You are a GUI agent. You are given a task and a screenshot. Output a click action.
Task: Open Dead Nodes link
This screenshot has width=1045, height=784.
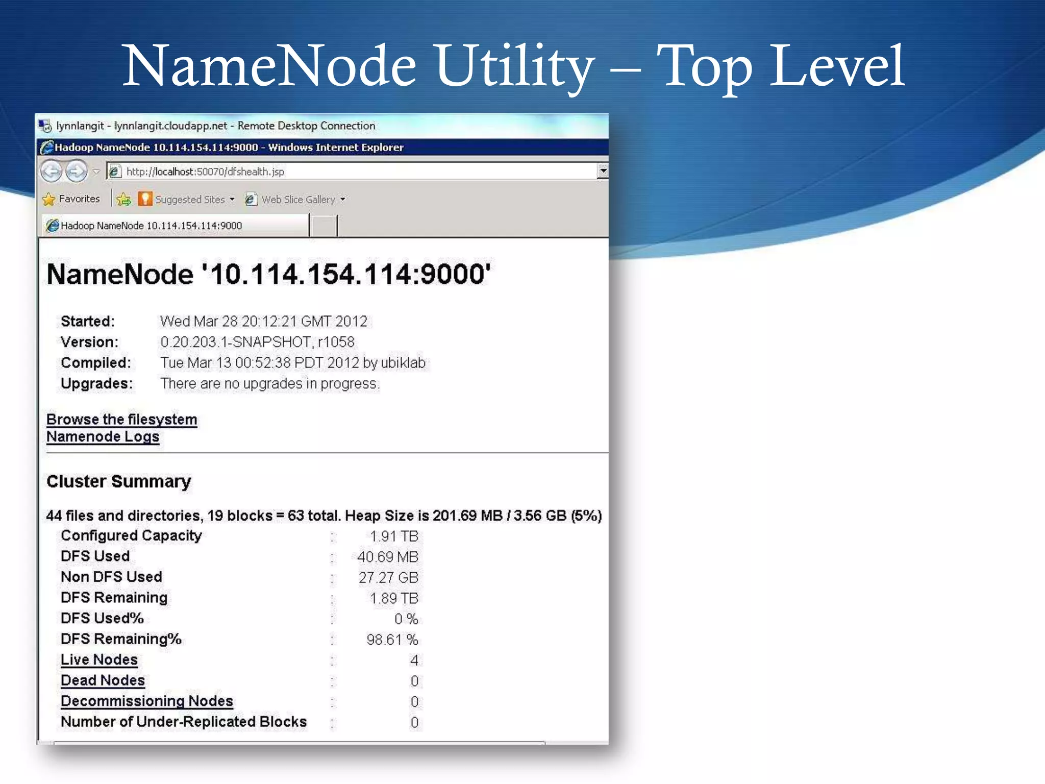point(103,680)
